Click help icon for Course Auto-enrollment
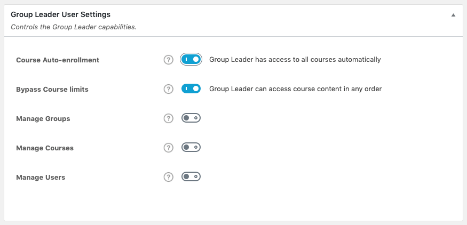Screen dimensions: 467x225 tap(169, 60)
